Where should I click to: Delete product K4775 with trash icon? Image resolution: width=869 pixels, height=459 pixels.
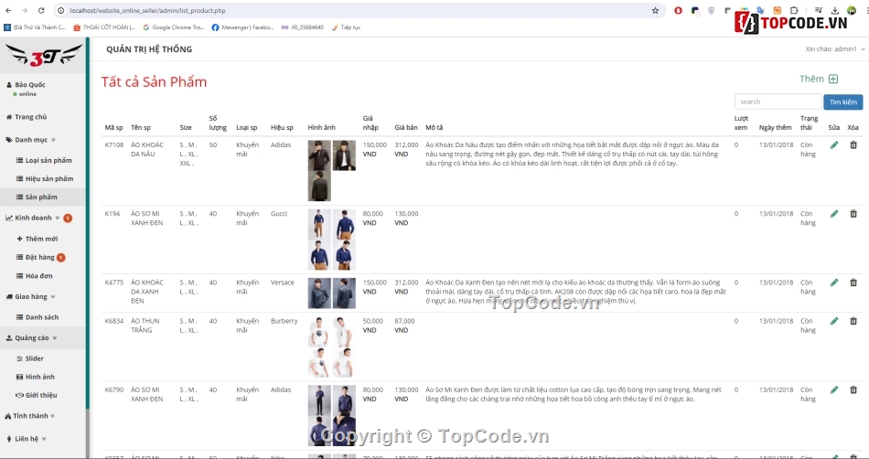[853, 283]
